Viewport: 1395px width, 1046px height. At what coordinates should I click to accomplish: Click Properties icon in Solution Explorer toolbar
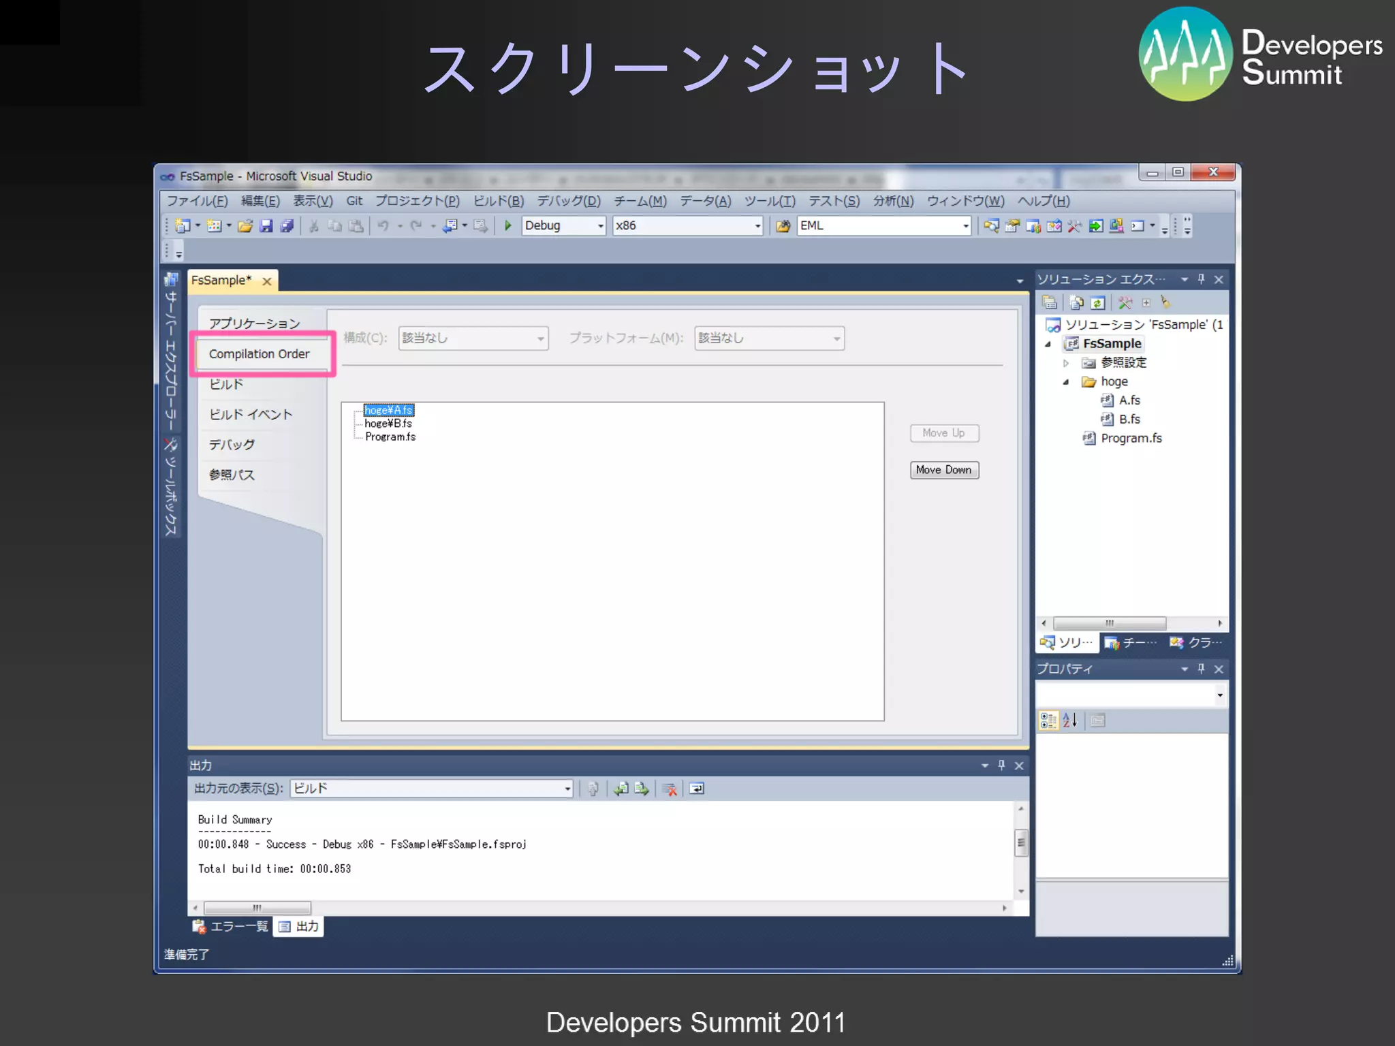(1050, 302)
